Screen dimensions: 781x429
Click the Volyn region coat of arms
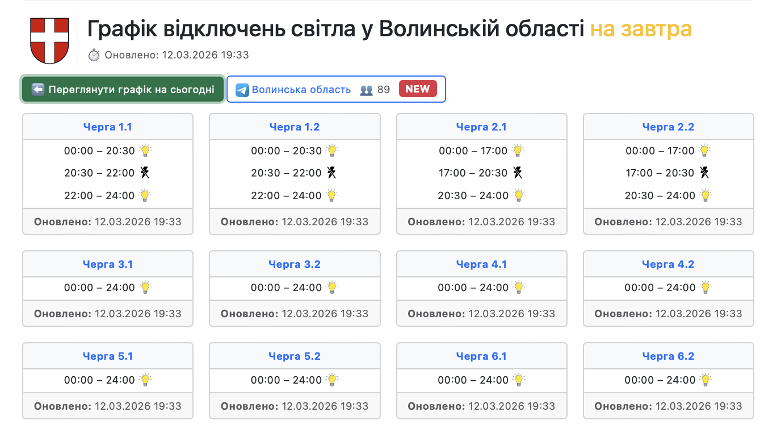(49, 40)
